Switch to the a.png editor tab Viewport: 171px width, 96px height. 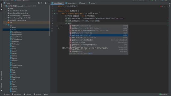[83, 3]
